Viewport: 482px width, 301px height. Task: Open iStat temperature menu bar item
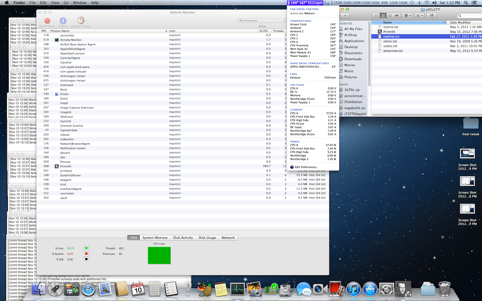click(x=305, y=3)
